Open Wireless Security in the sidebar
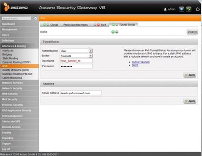This screenshot has width=202, height=156. 19,105
